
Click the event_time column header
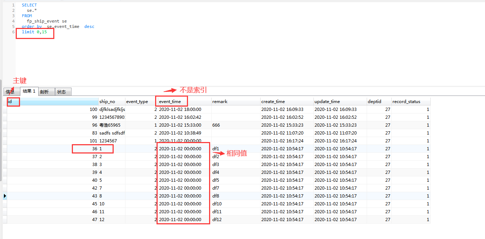[x=185, y=102]
